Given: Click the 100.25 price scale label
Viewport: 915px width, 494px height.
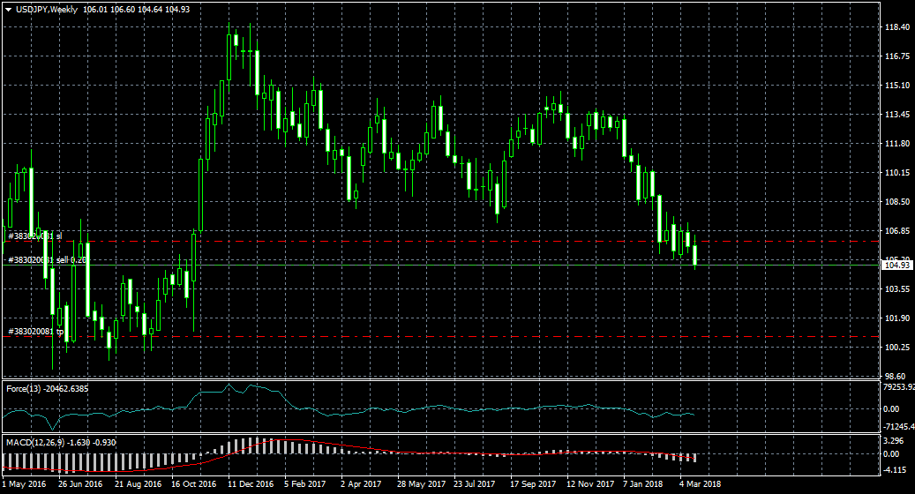Looking at the screenshot, I should coord(896,348).
